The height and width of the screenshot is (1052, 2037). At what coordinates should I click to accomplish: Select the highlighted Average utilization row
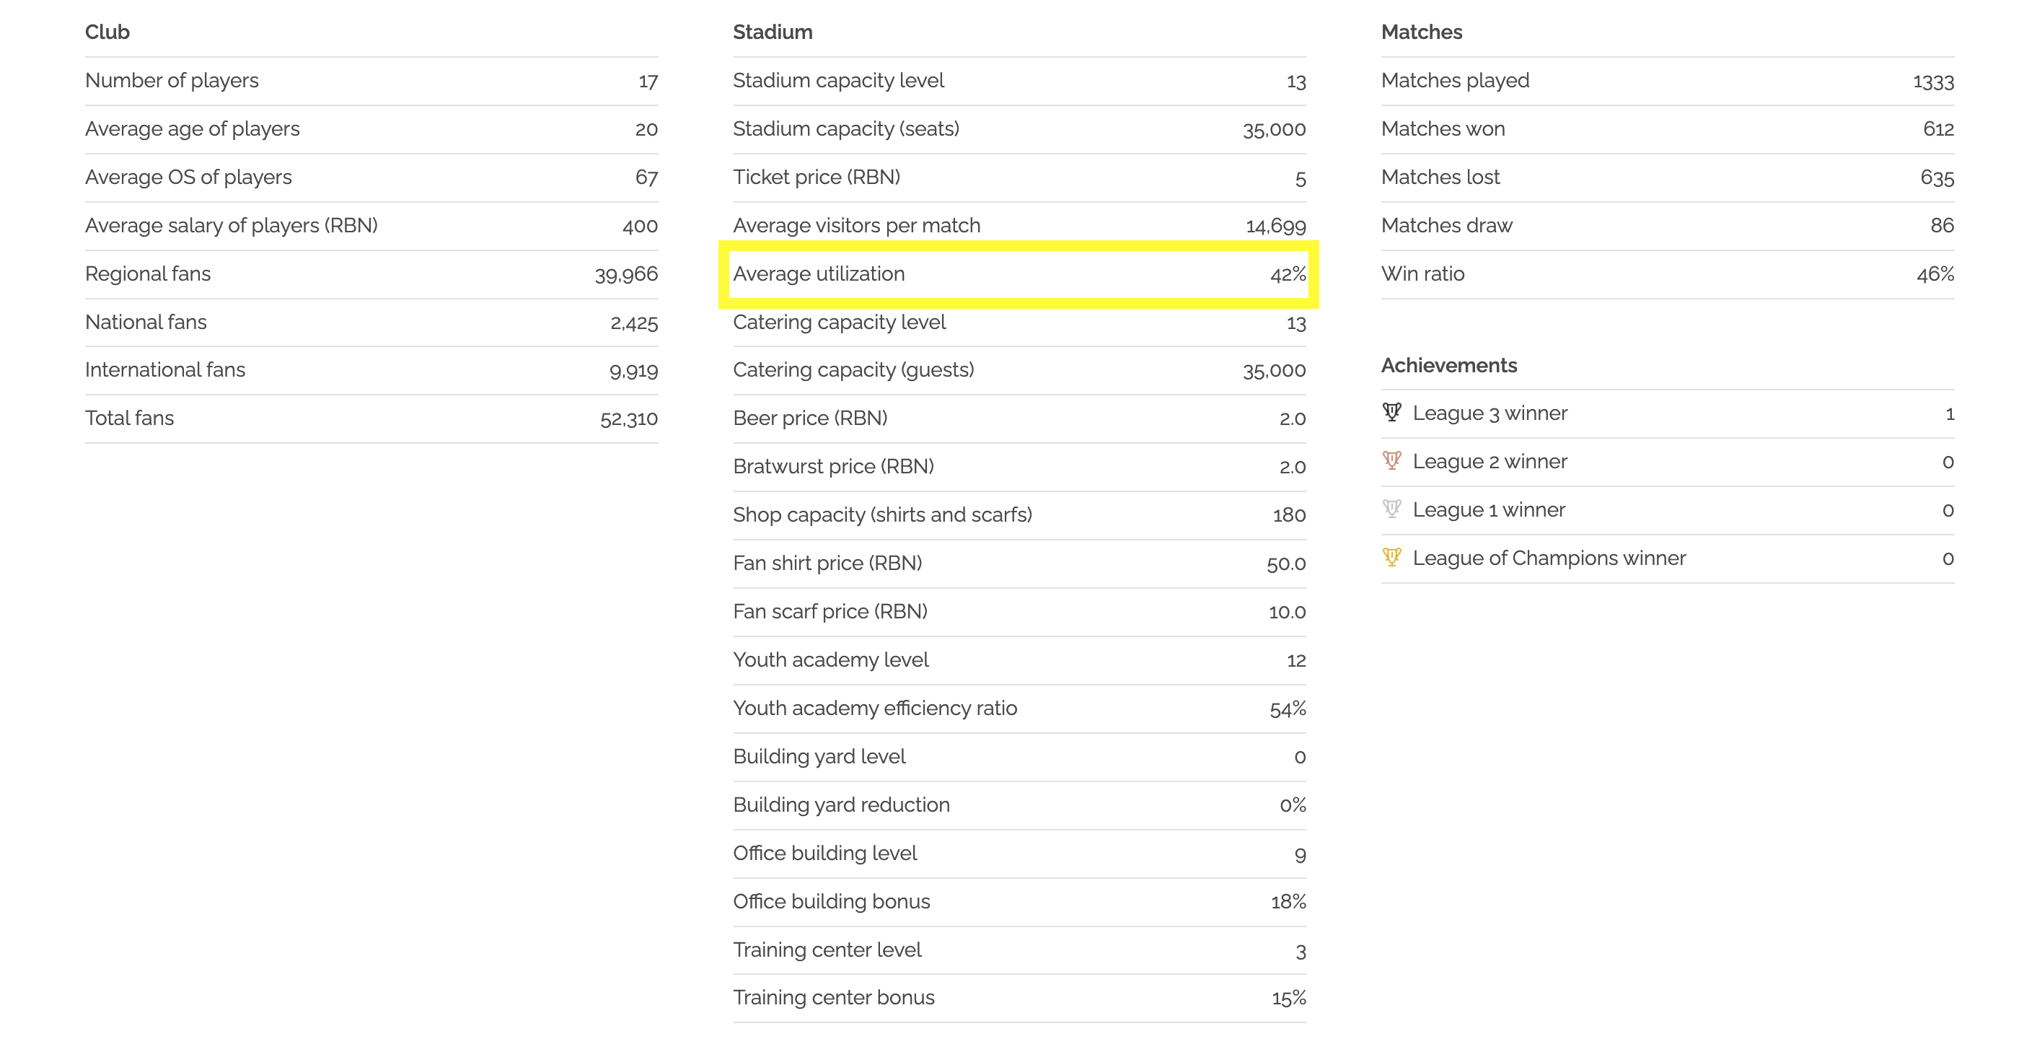(1018, 273)
